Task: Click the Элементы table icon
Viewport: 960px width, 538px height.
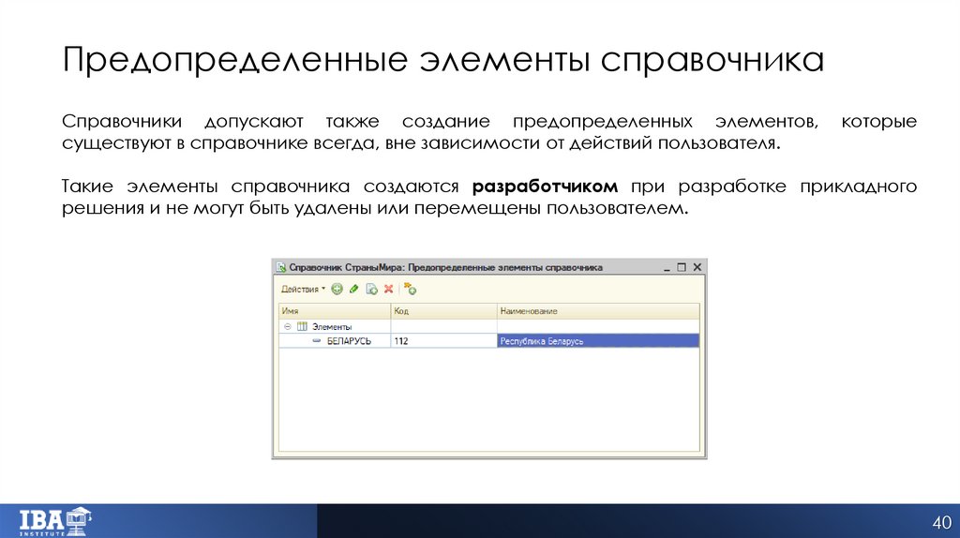Action: click(302, 327)
